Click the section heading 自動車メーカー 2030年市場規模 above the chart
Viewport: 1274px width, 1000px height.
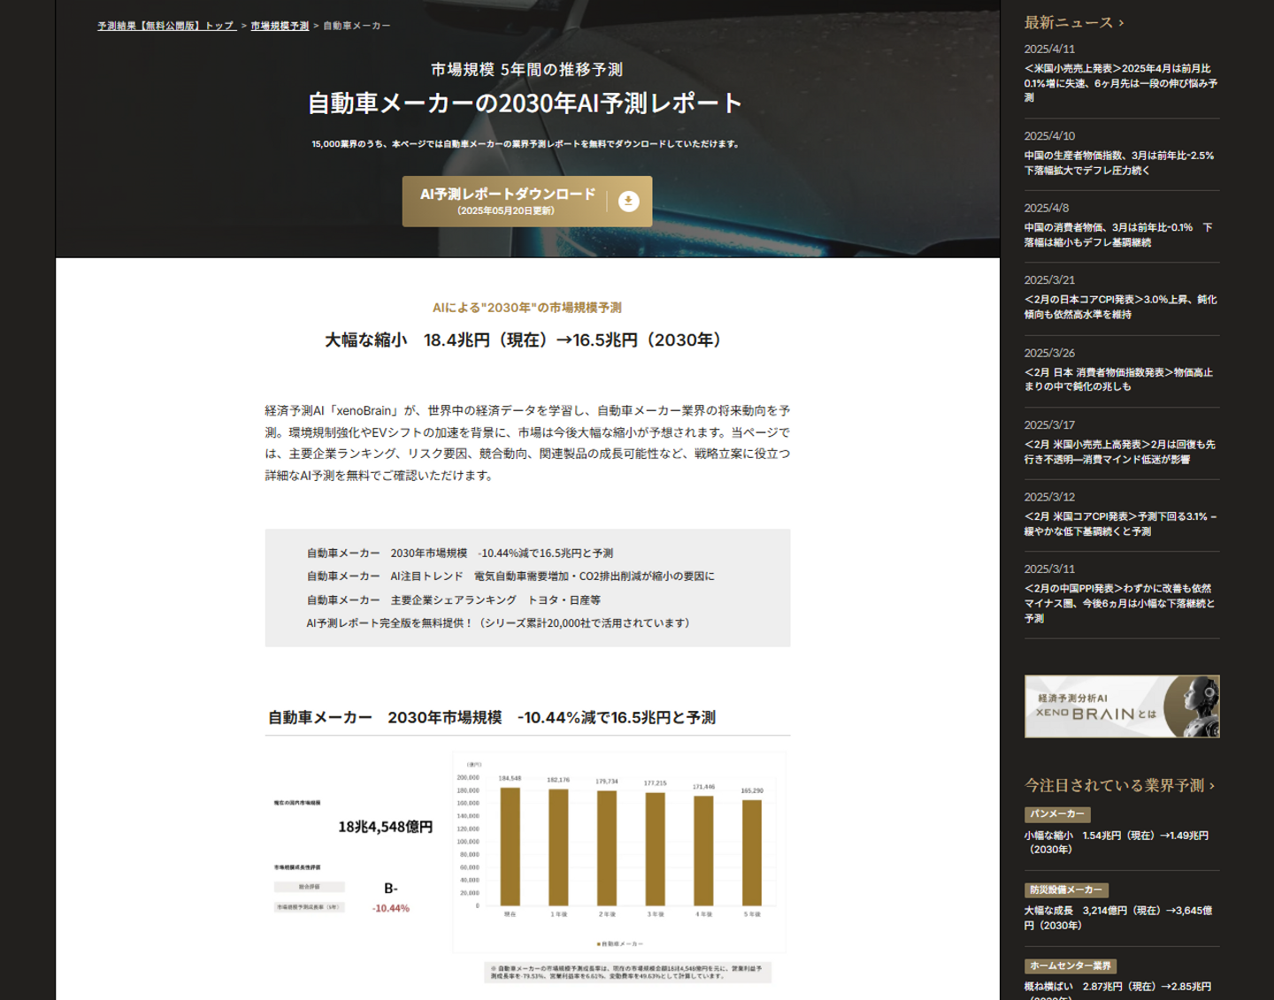[x=492, y=717]
